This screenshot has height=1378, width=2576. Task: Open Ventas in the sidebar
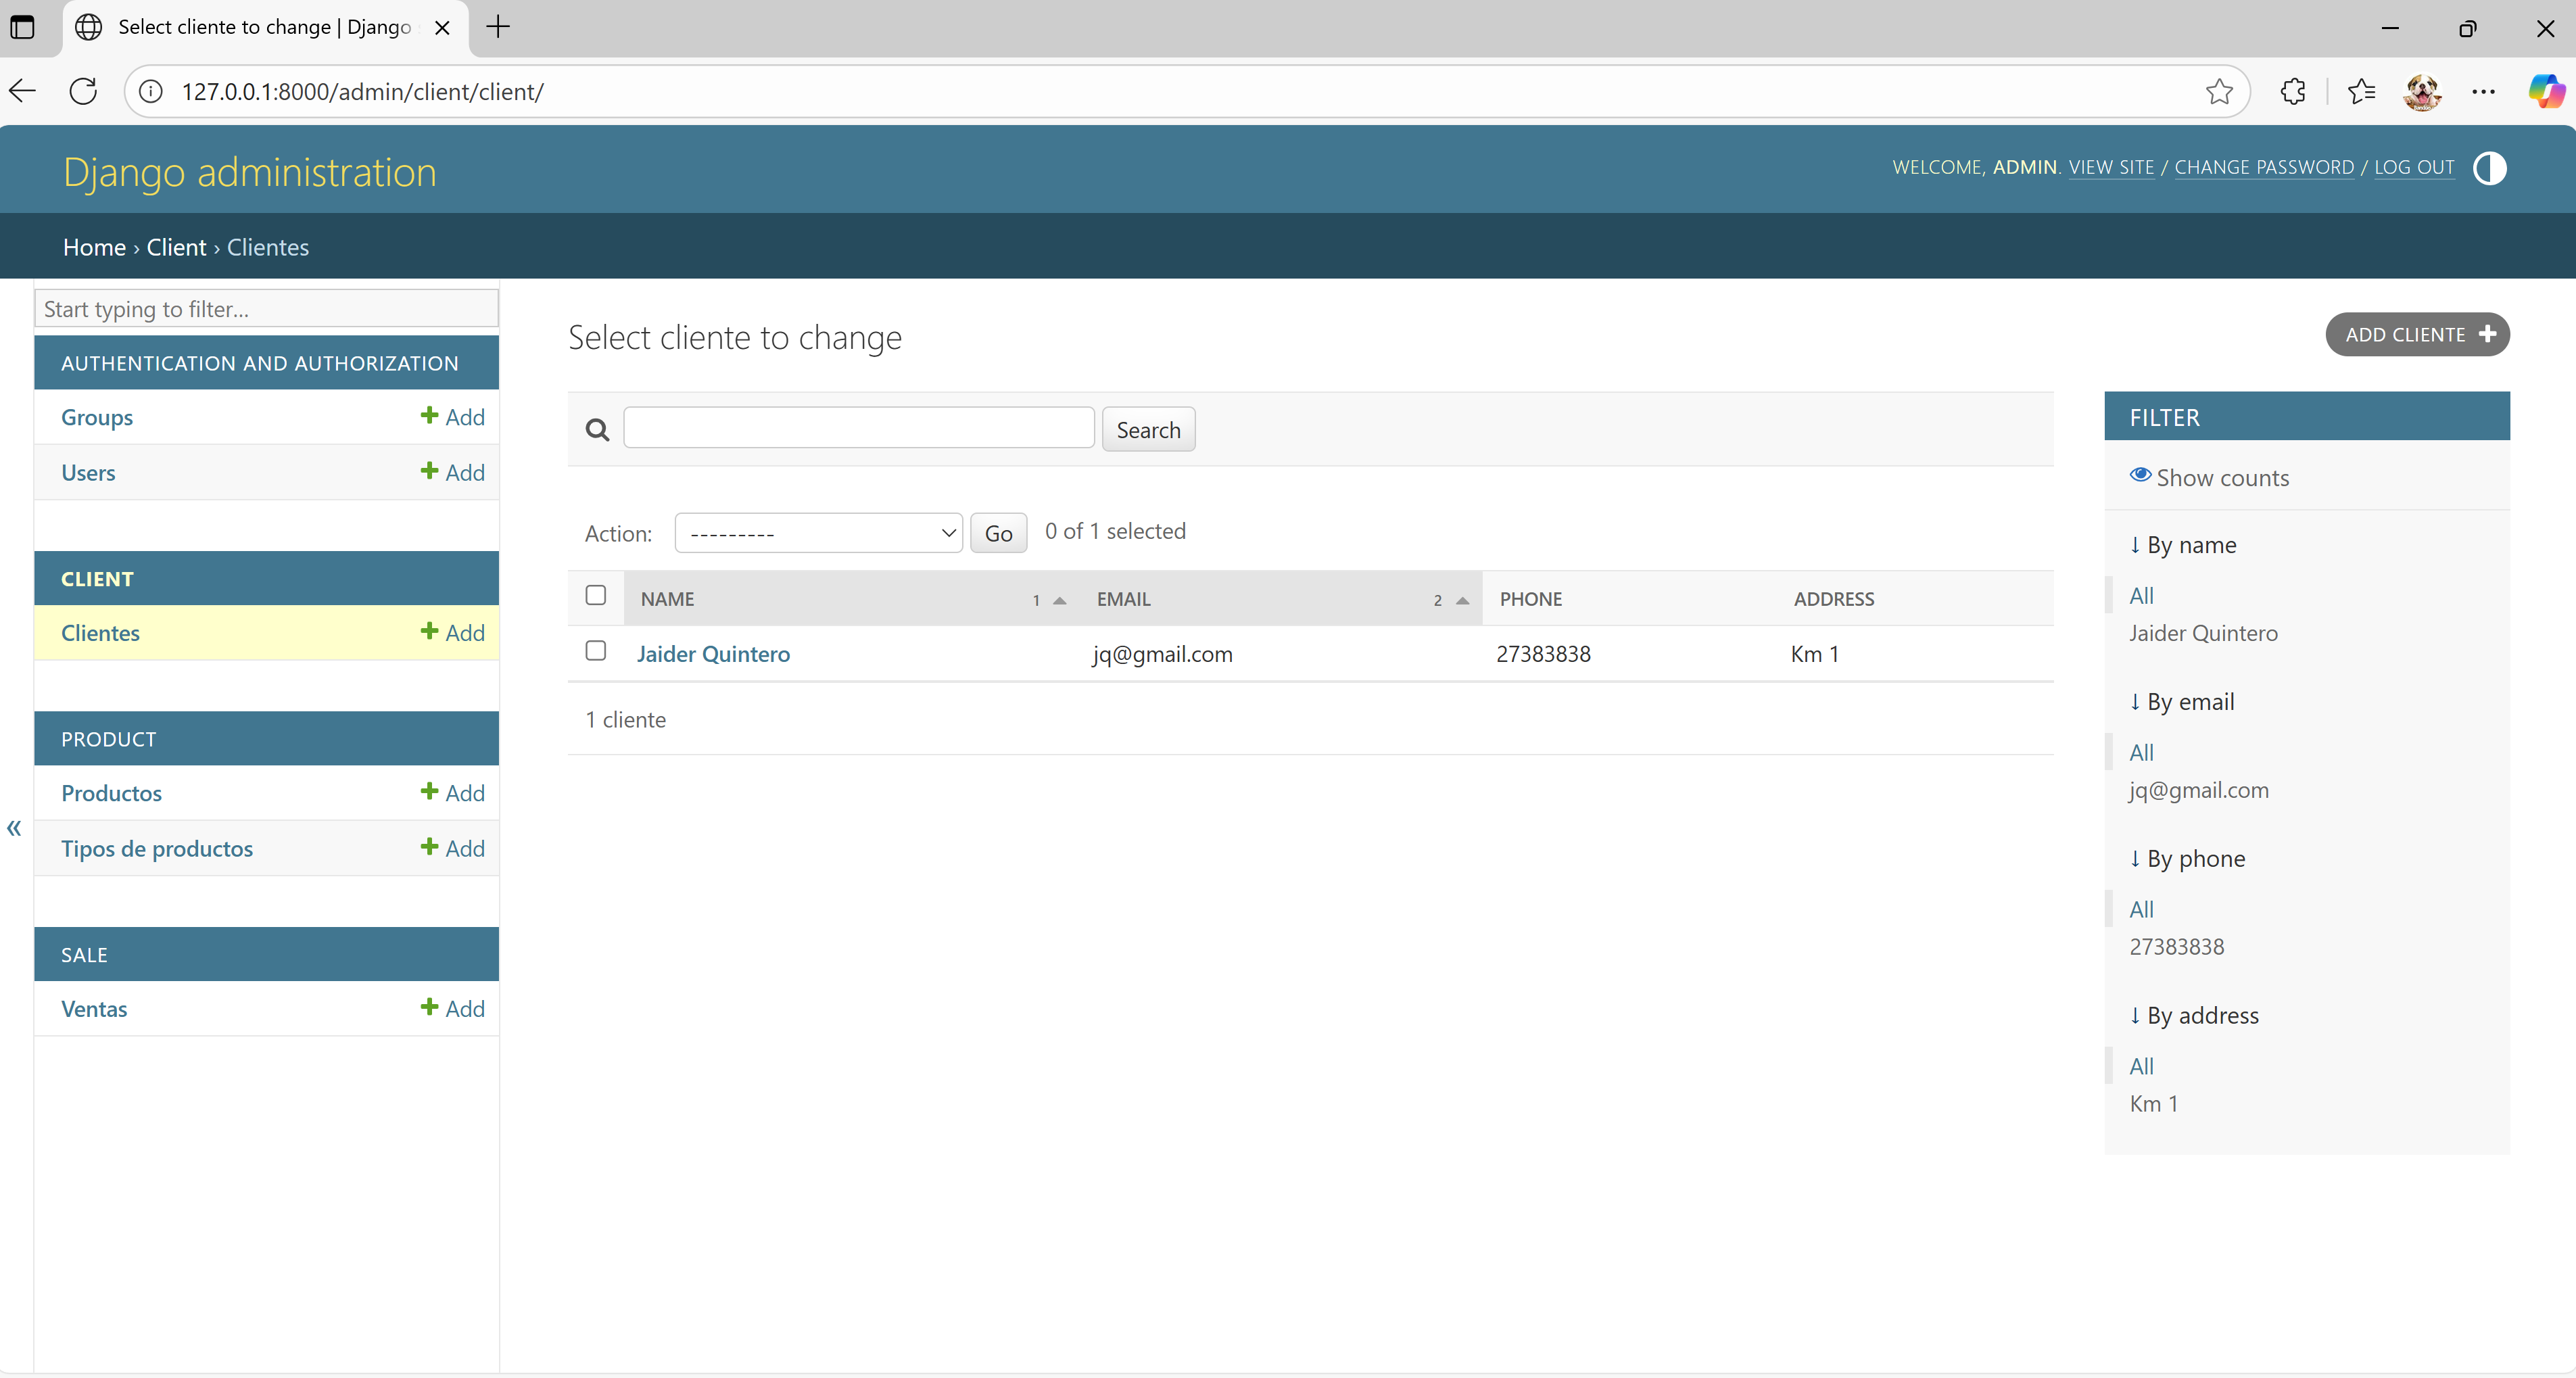click(94, 1009)
